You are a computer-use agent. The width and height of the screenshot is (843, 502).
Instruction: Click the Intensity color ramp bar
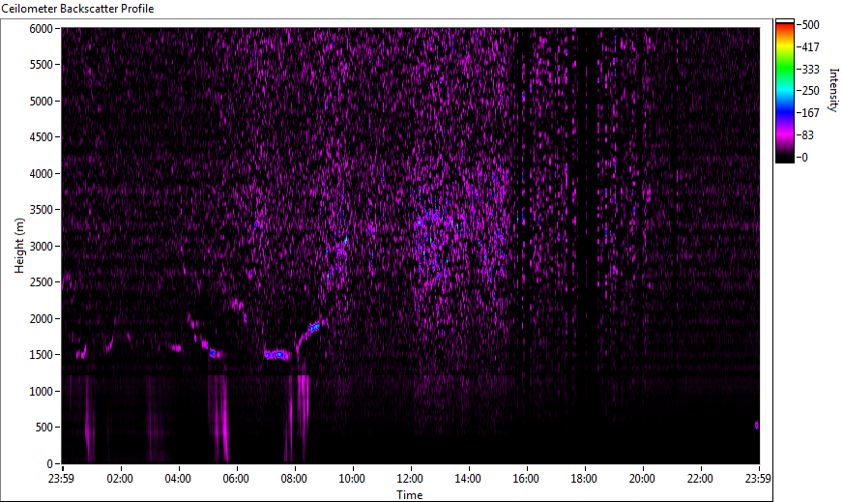pos(784,92)
